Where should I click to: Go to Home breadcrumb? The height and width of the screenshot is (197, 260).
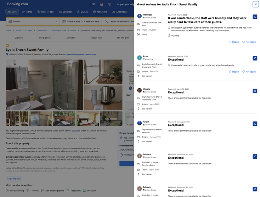coord(9,30)
